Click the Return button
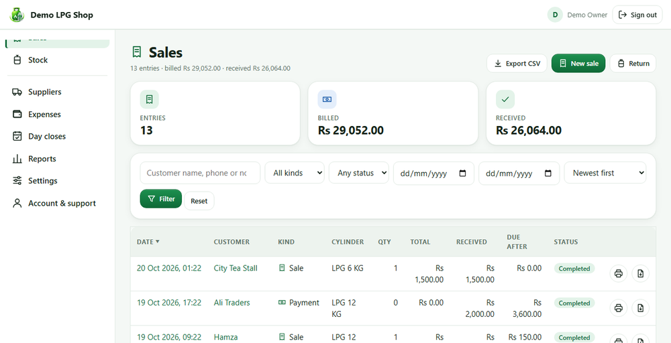 pos(633,63)
